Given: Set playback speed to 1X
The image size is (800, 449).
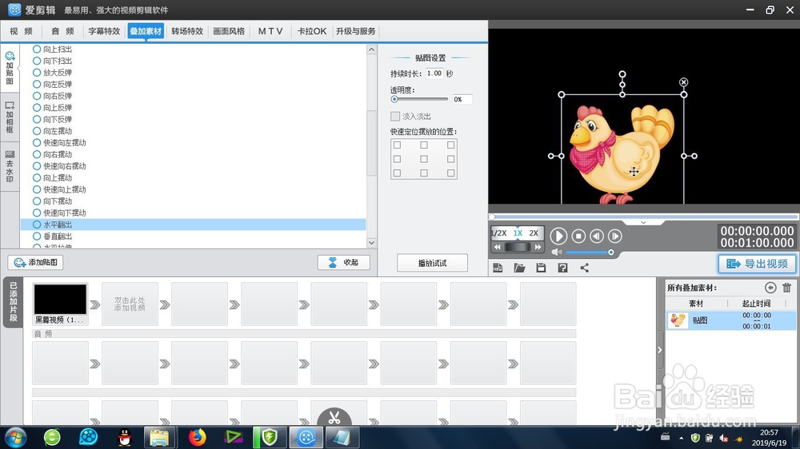Looking at the screenshot, I should point(518,233).
